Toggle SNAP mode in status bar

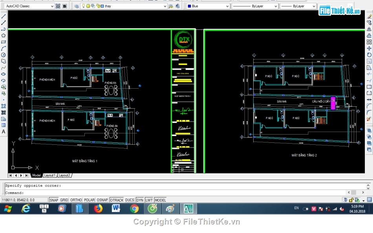[x=54, y=200]
